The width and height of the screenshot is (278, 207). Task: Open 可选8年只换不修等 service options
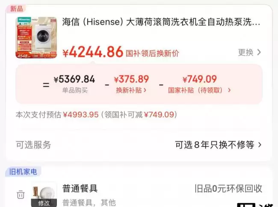pyautogui.click(x=218, y=145)
